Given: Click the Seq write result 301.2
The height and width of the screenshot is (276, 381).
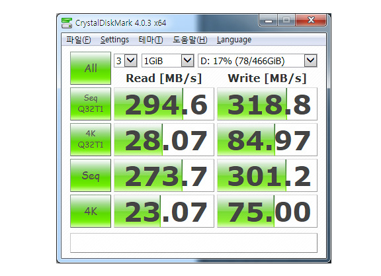Looking at the screenshot, I should pos(267,175).
